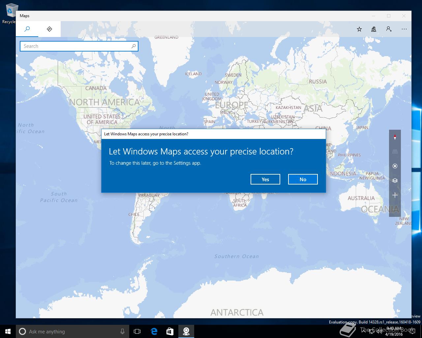Open the Windows Start menu

tap(8, 331)
